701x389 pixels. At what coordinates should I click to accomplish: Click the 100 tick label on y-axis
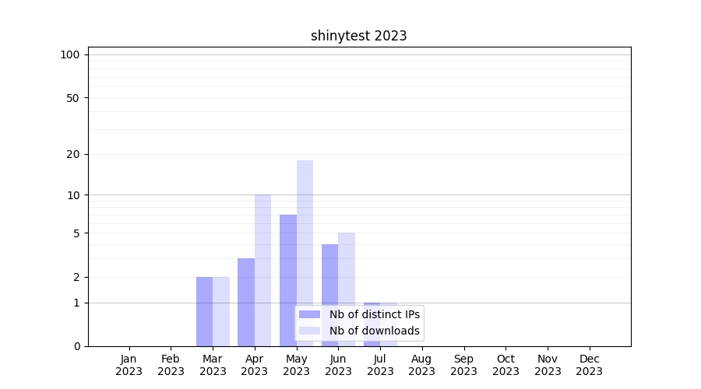(x=70, y=54)
